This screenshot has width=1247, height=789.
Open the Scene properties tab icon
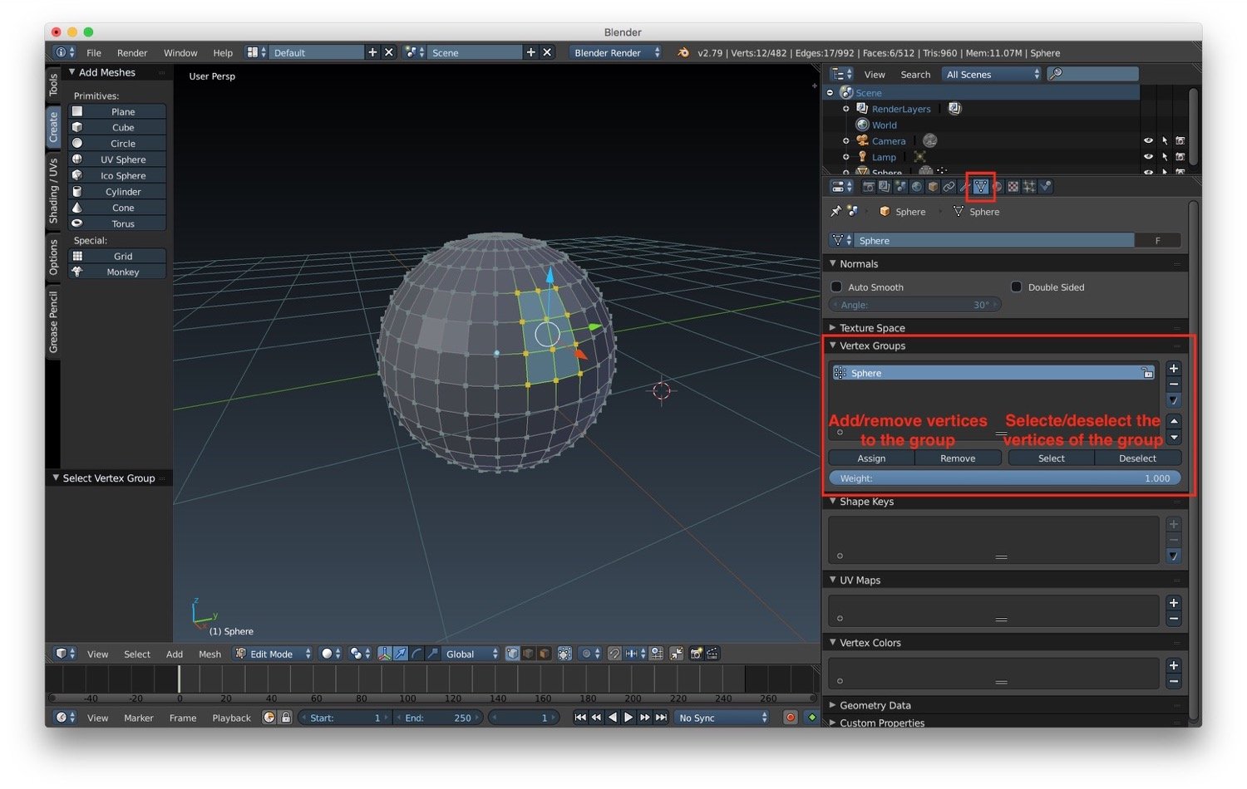point(900,187)
